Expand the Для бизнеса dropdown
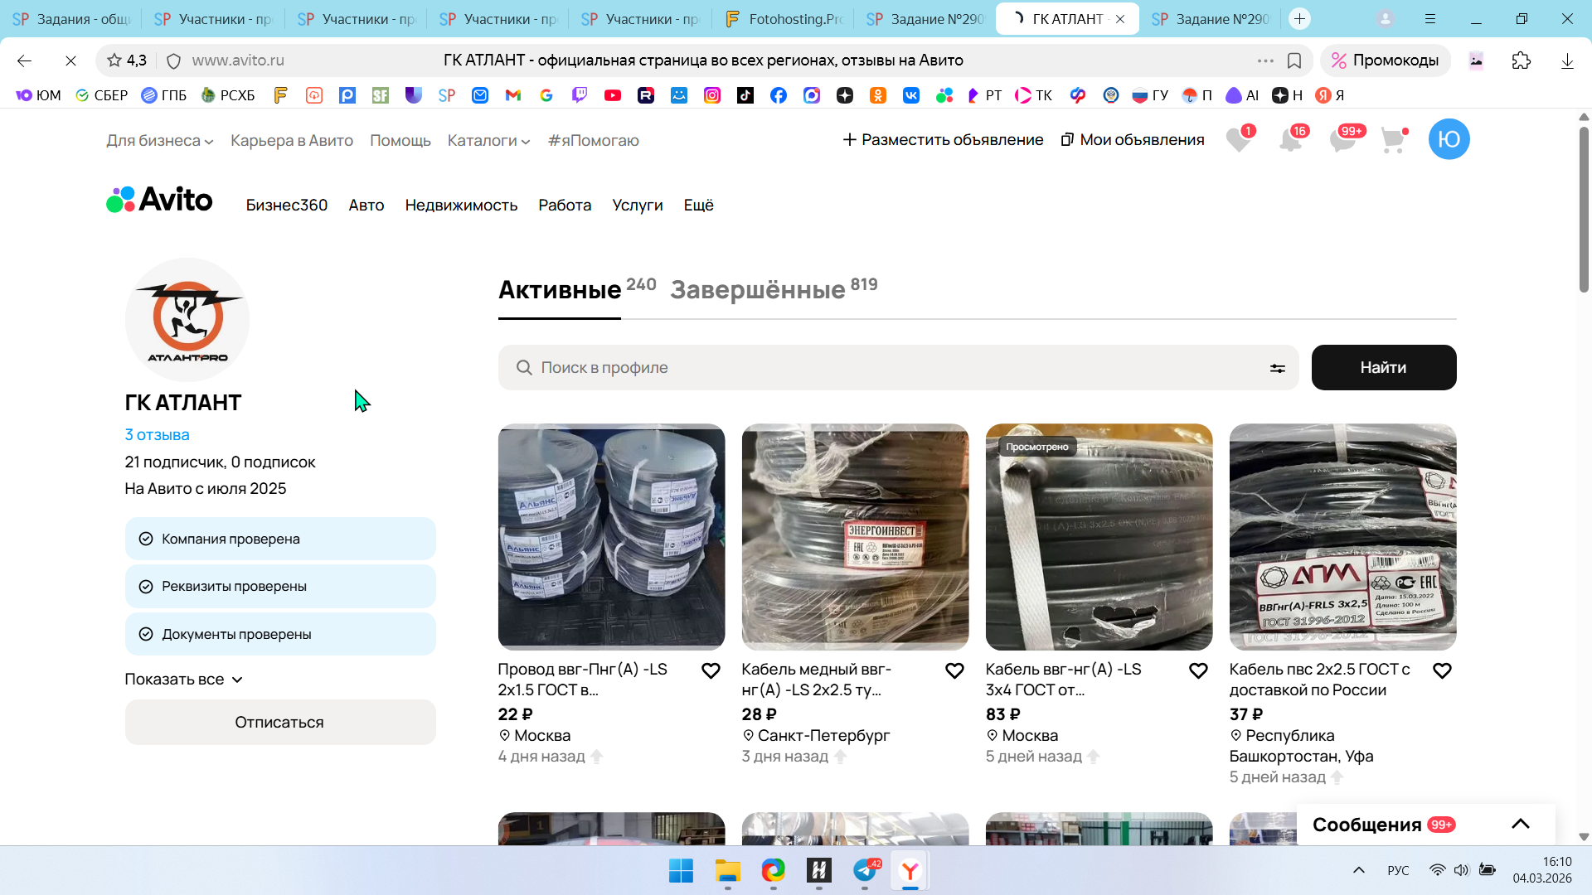The height and width of the screenshot is (895, 1592). pos(159,141)
